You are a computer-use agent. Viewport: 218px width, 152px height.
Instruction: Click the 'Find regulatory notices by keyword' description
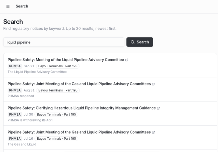pos(60,29)
